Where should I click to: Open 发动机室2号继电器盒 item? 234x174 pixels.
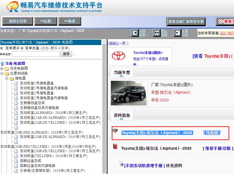pyautogui.click(x=37, y=93)
